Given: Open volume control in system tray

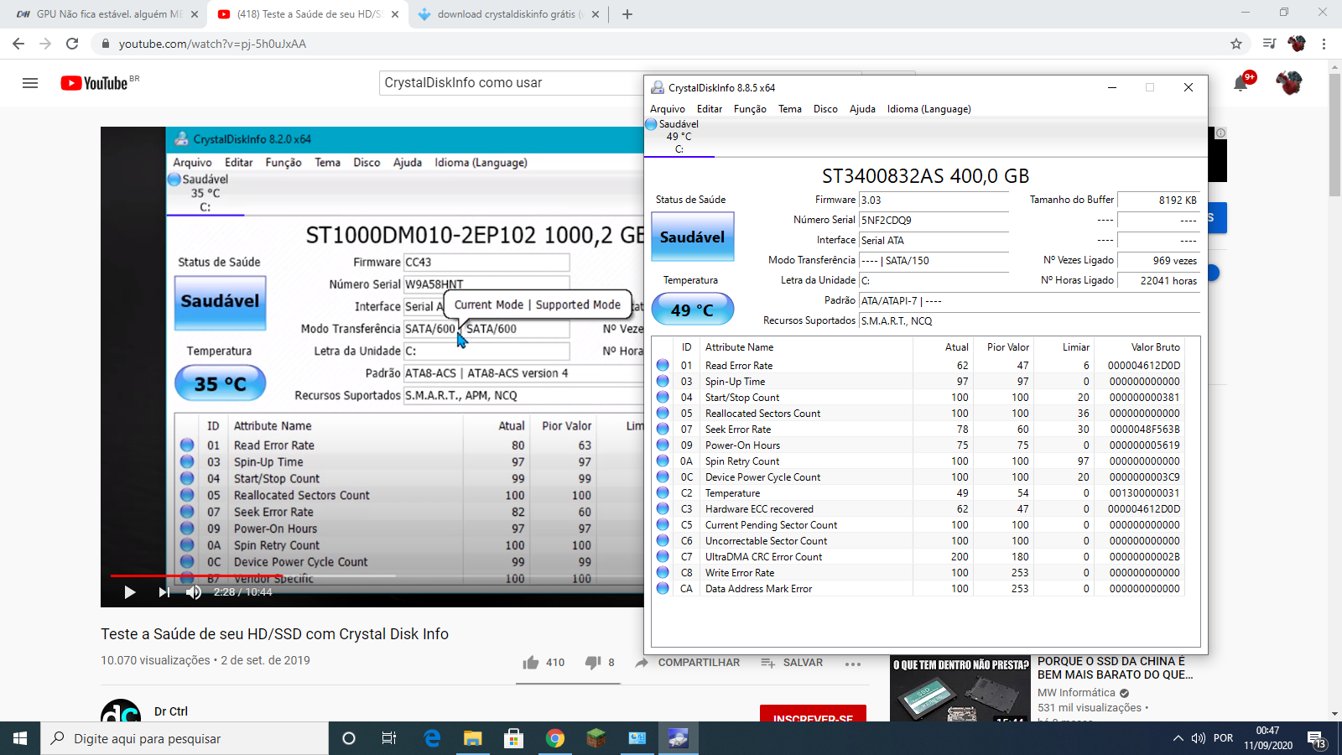Looking at the screenshot, I should [x=1199, y=738].
